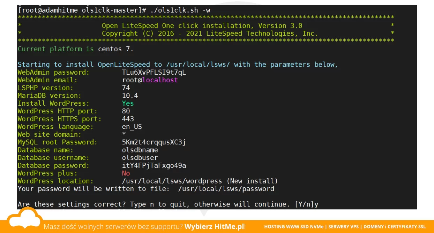This screenshot has width=434, height=233.
Task: Click the WebAdmin password value TLu6XvPFLSI9t7qL
Action: pos(154,73)
